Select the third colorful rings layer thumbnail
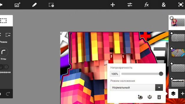 click(178, 53)
